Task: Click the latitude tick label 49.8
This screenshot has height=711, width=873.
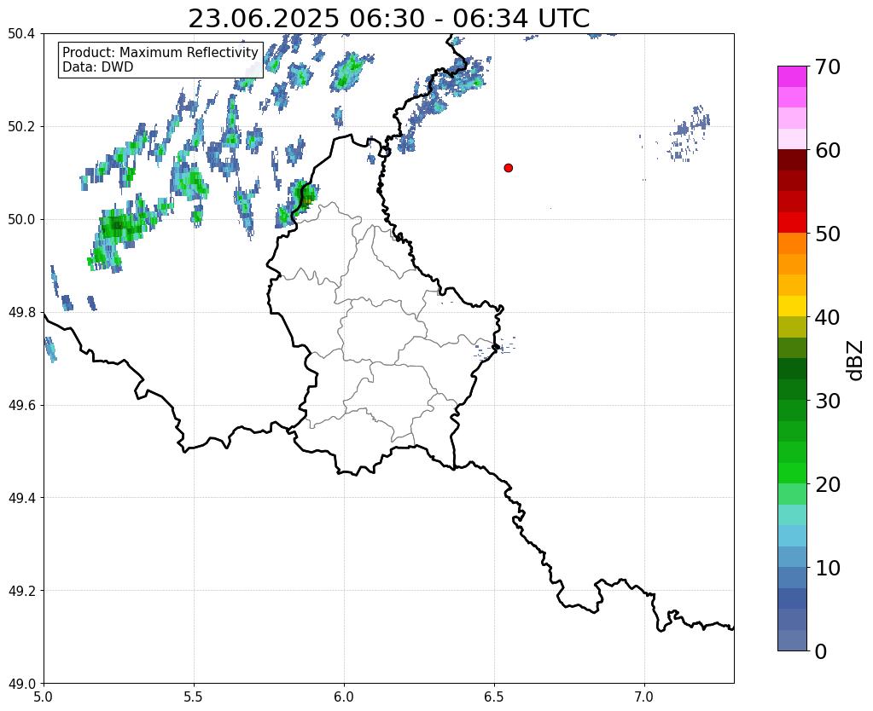Action: click(x=21, y=313)
